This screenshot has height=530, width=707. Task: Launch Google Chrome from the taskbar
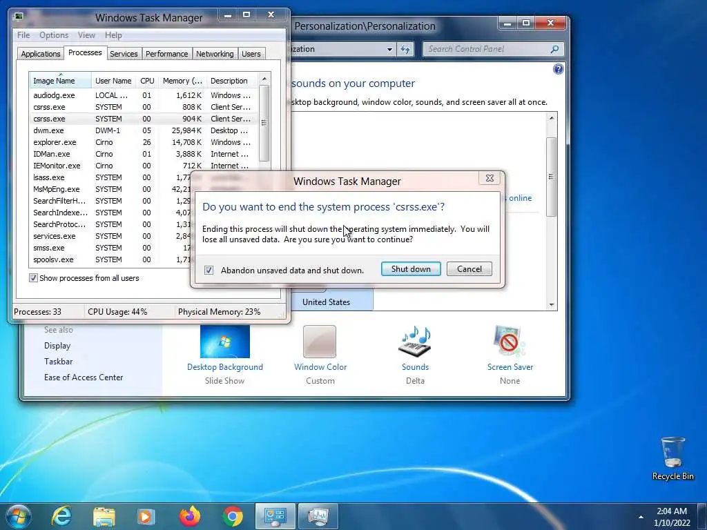(233, 517)
